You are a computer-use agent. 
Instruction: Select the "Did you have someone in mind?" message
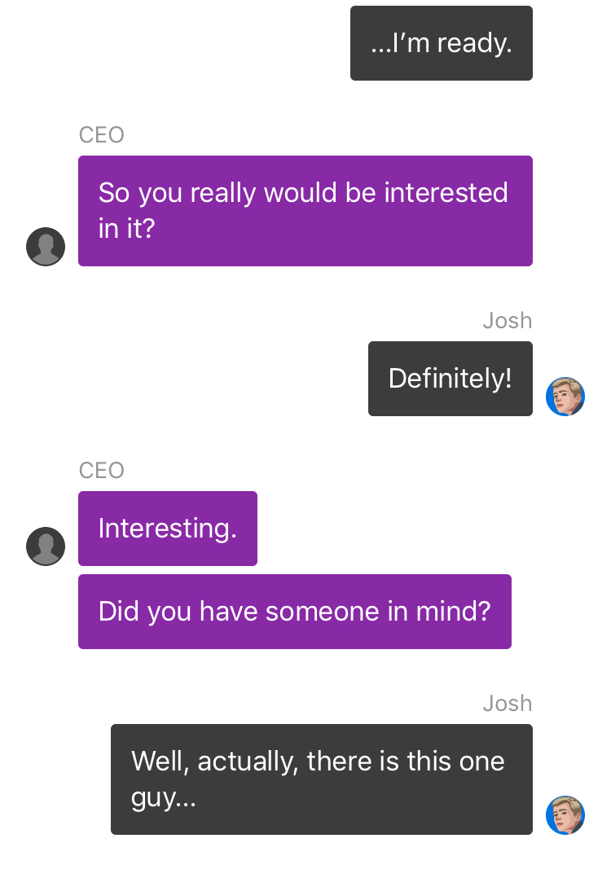(294, 612)
